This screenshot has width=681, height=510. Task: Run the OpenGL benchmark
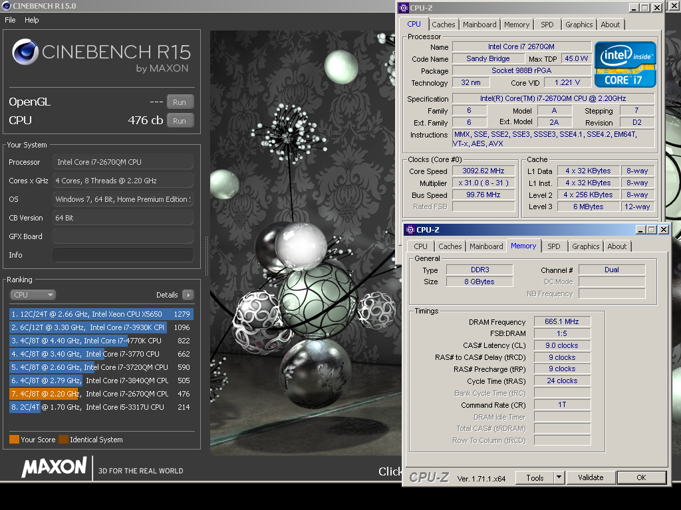pyautogui.click(x=180, y=102)
